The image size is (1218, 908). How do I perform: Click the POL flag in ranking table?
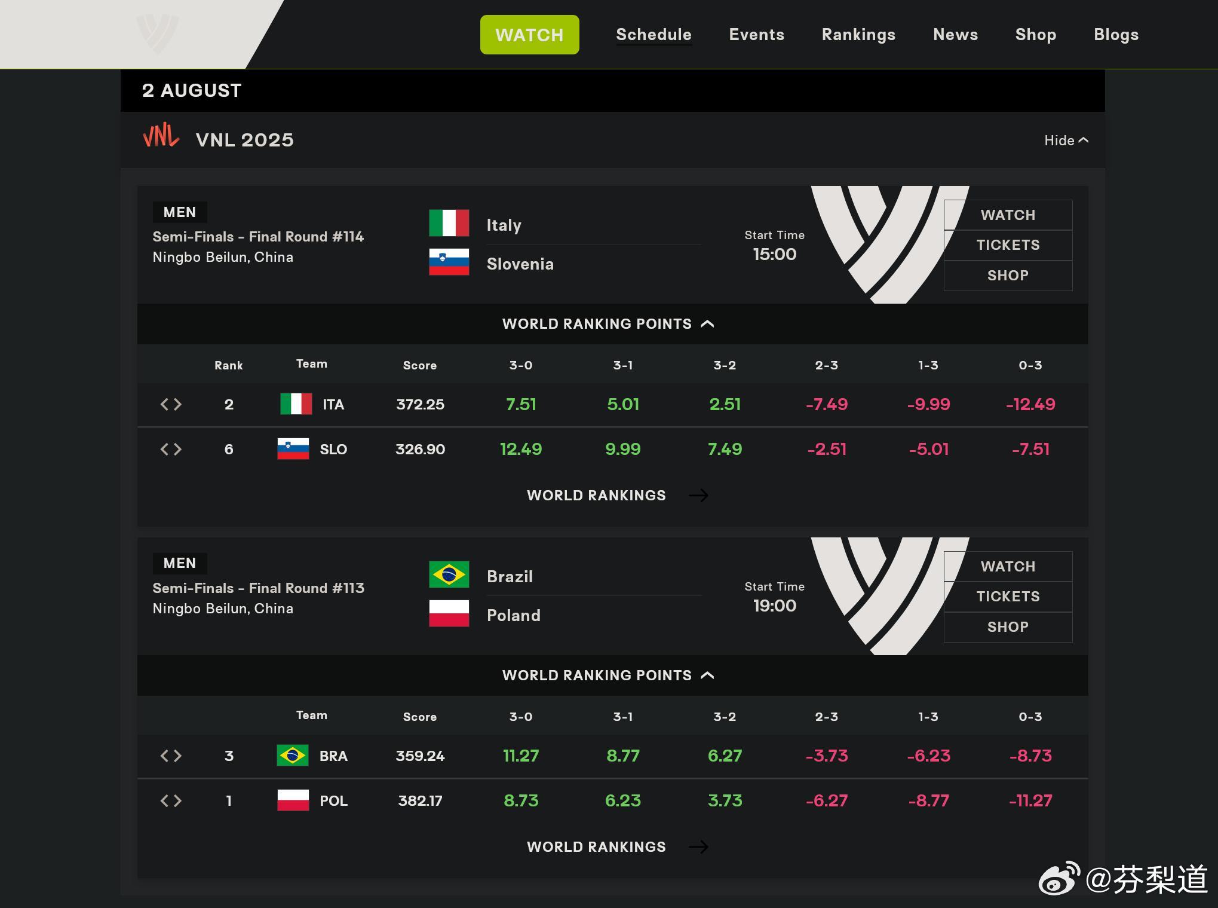coord(293,800)
